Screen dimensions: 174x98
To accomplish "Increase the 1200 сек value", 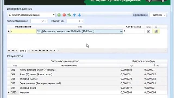I will point(164,14).
